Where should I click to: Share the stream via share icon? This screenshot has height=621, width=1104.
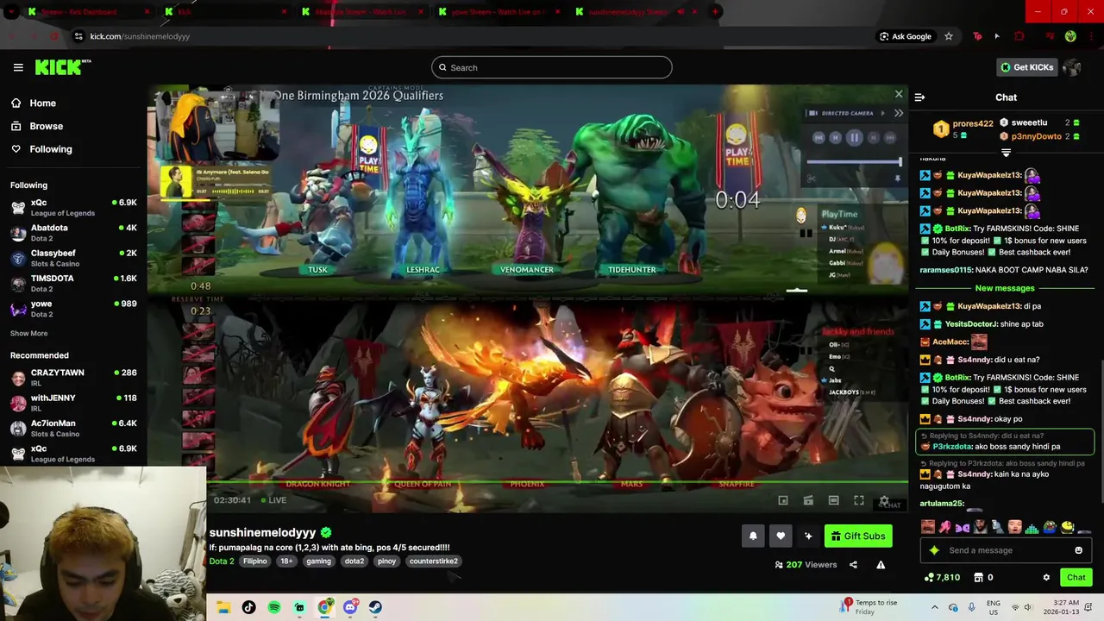[x=853, y=565]
